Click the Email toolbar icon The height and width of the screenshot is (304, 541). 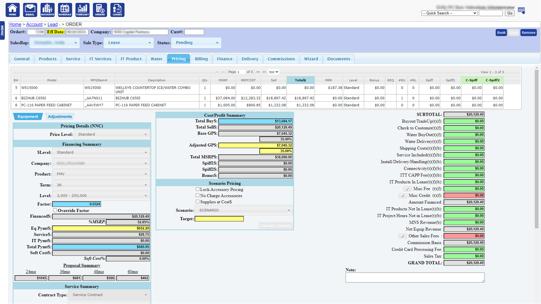pyautogui.click(x=30, y=10)
